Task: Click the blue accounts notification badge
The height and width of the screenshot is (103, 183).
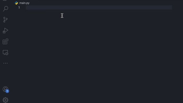Action: click(x=7, y=91)
